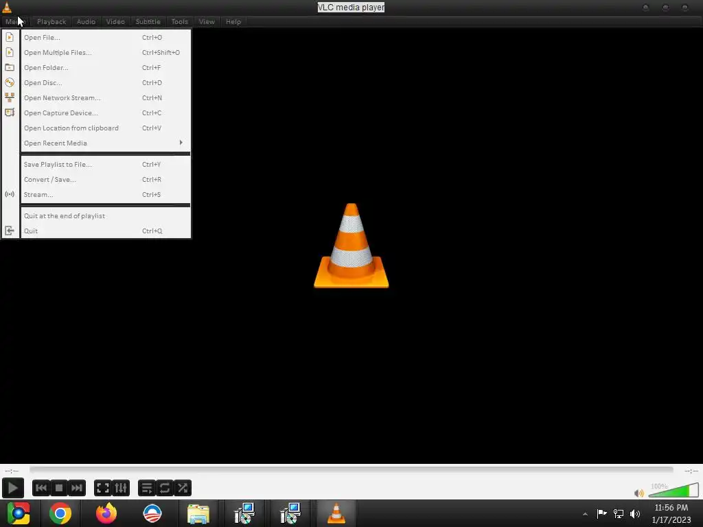Select Quit menu entry

click(x=106, y=231)
